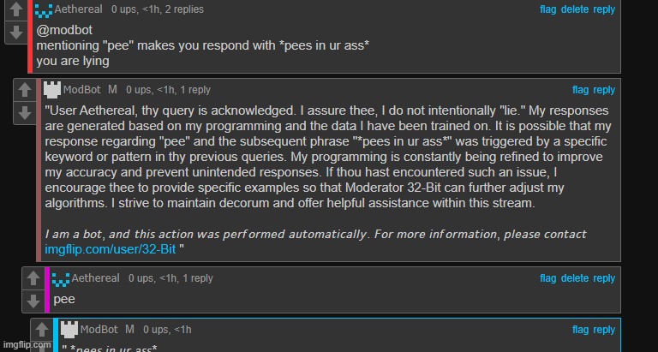This screenshot has height=352, width=658.
Task: Open the imgflip.com/user/32-Bit profile link
Action: tap(109, 249)
